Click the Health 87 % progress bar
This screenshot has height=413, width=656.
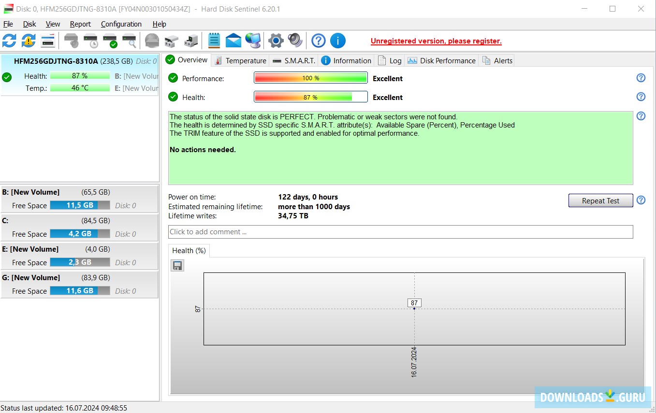tap(310, 97)
